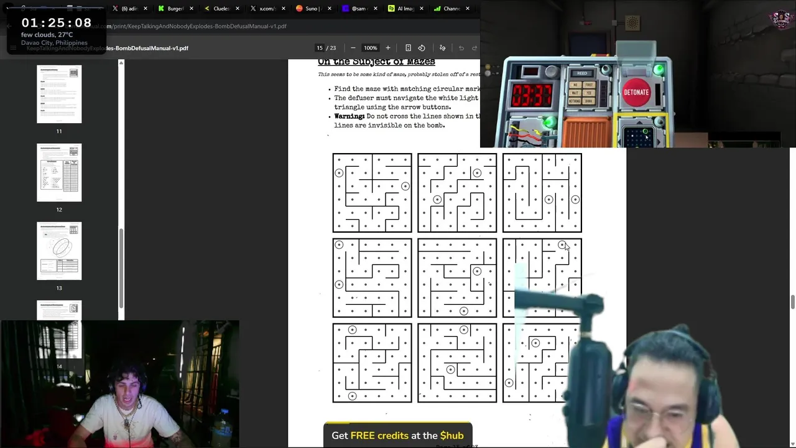The height and width of the screenshot is (448, 796).
Task: Click the thumbnail sidebar scrollbar
Action: (121, 268)
